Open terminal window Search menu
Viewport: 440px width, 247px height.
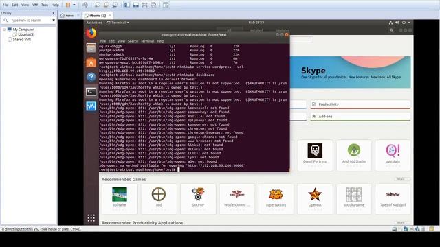click(x=133, y=41)
